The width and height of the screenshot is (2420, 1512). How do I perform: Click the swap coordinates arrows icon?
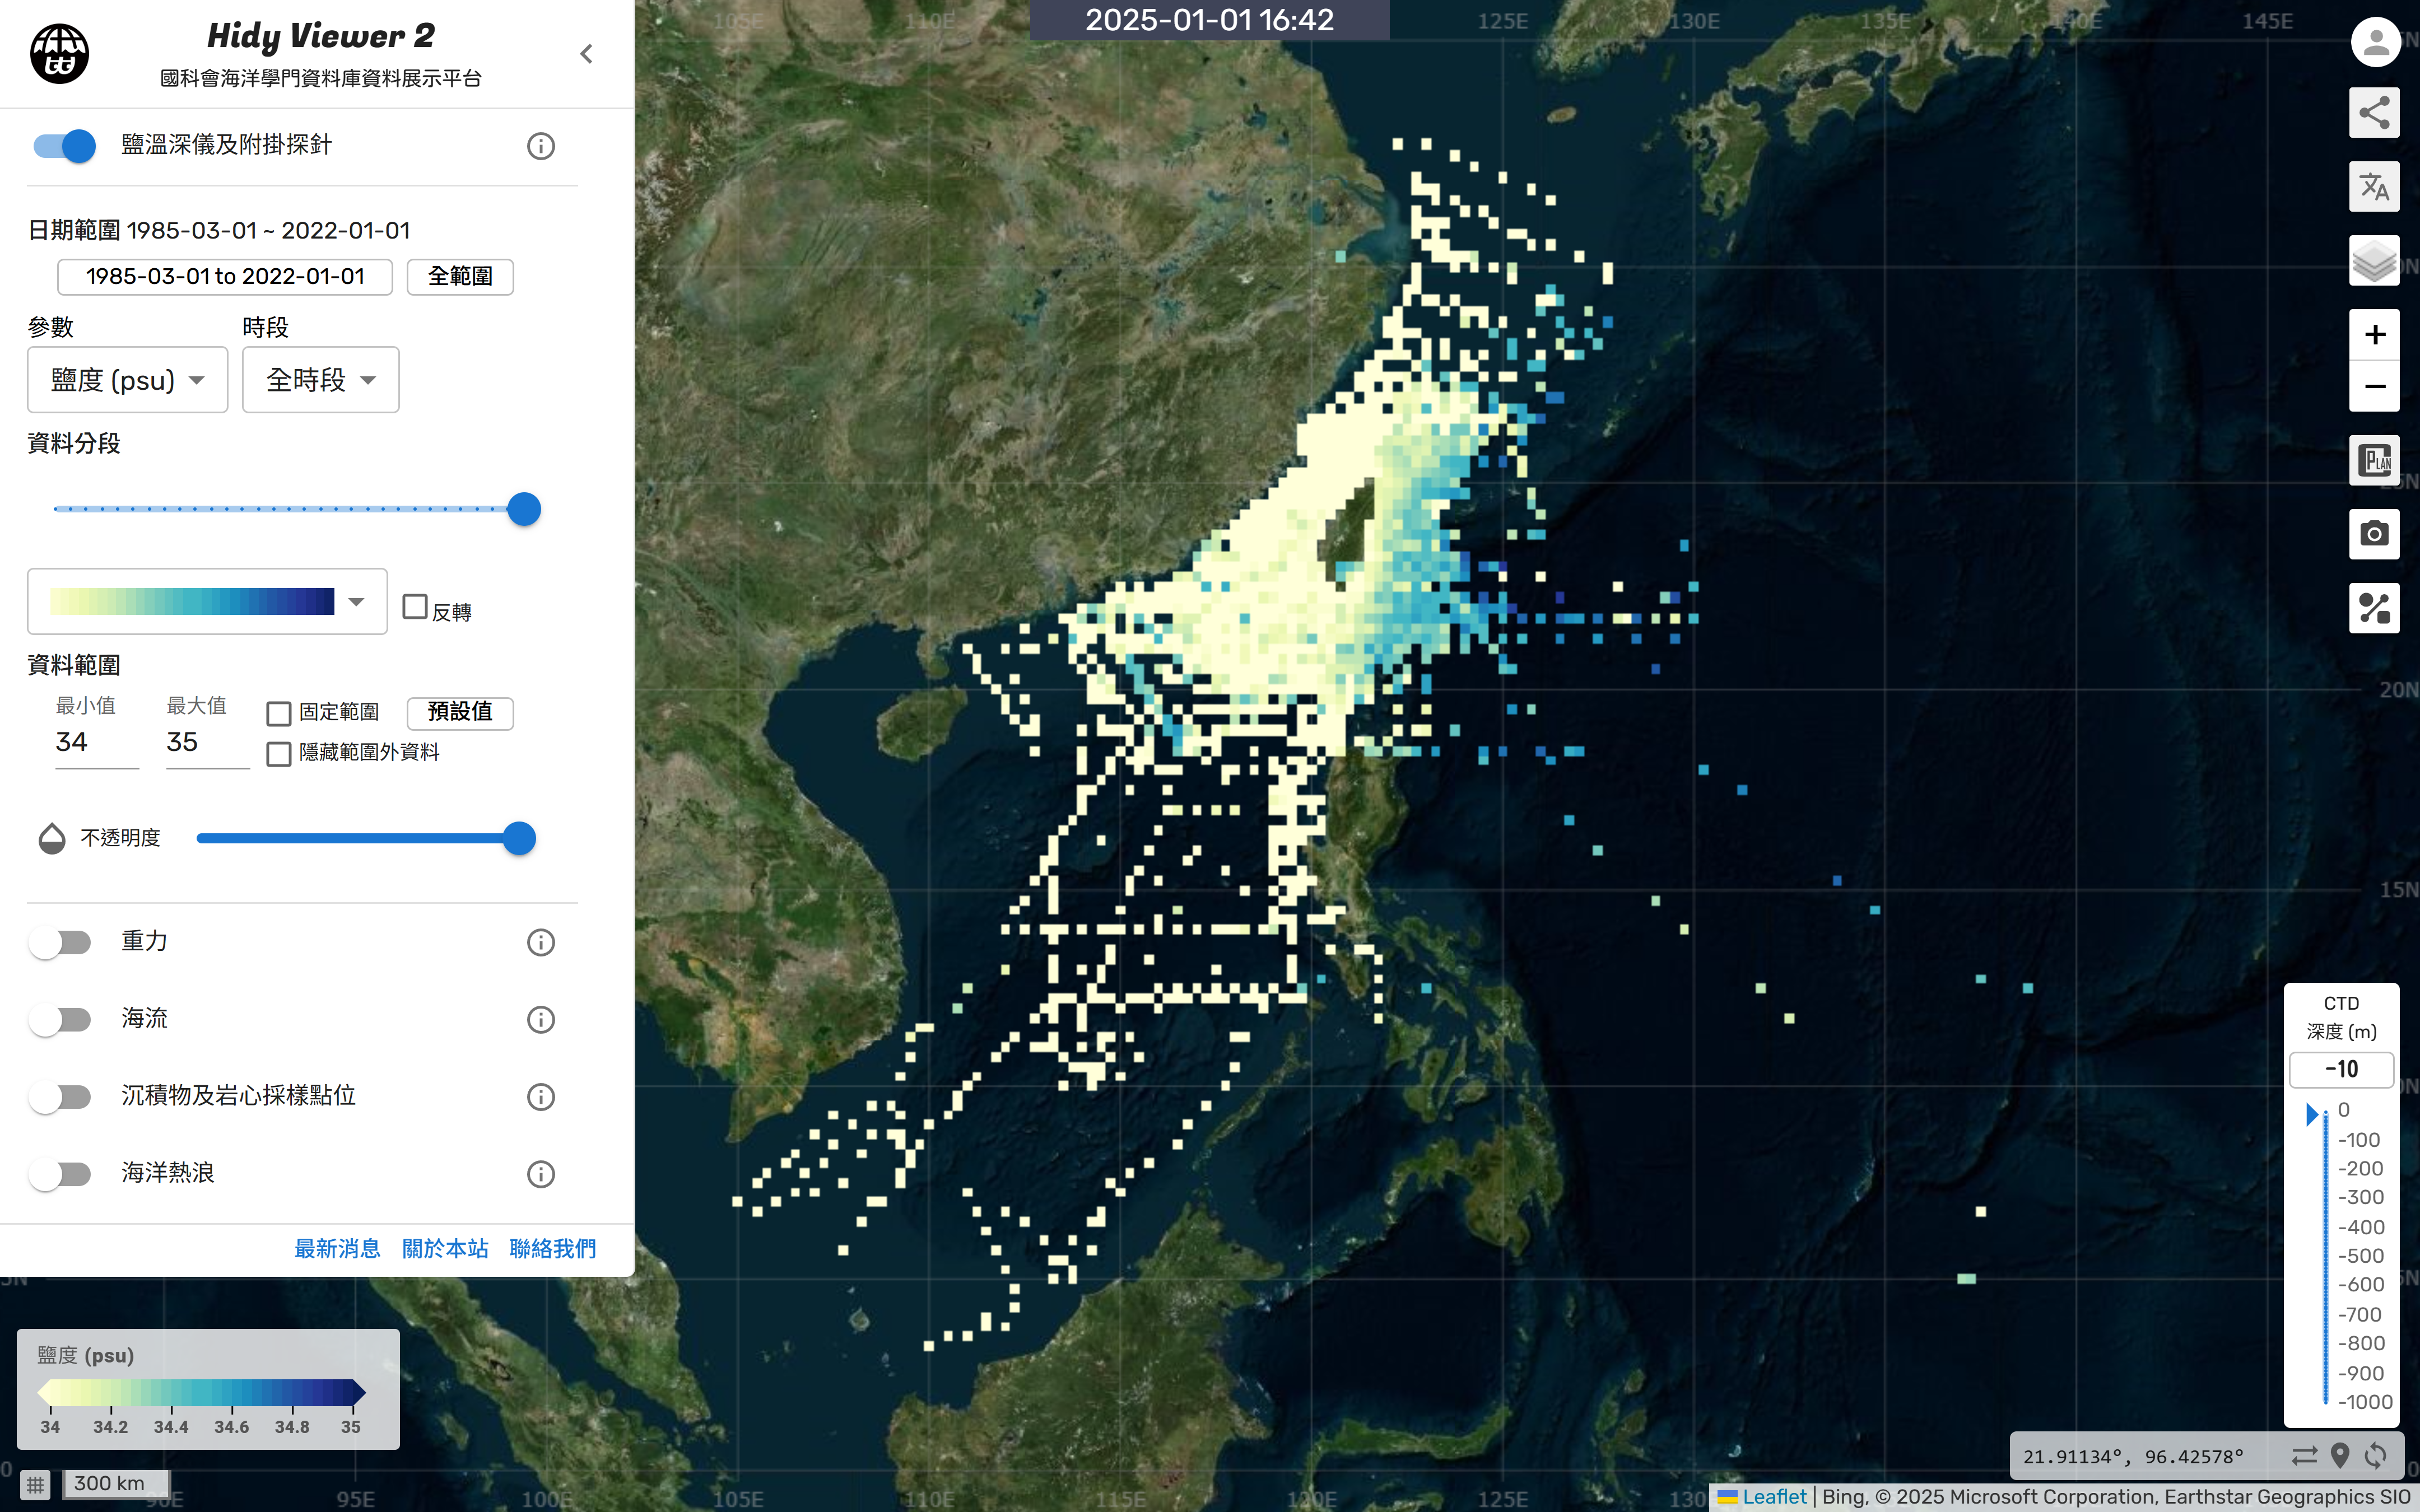(2304, 1456)
